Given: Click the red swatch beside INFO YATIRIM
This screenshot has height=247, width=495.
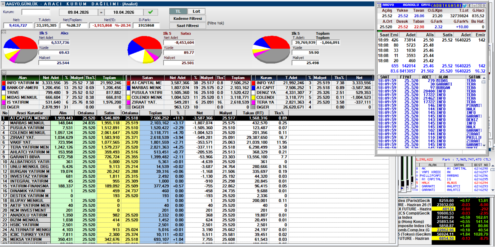Looking at the screenshot, I should click(4, 83).
